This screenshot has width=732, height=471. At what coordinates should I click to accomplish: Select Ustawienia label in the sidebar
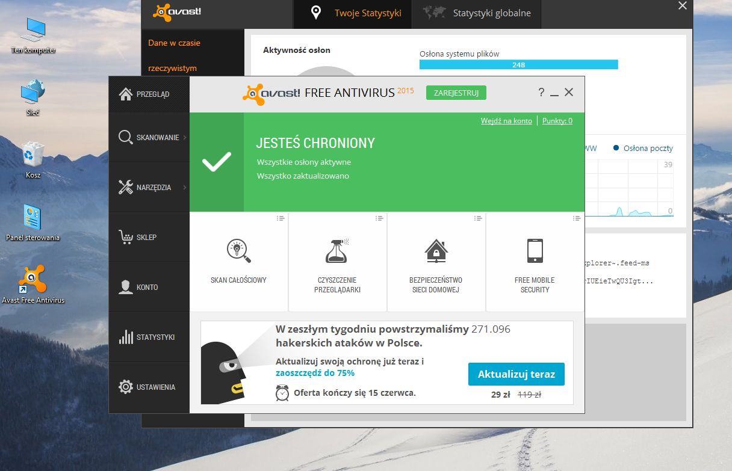coord(156,387)
